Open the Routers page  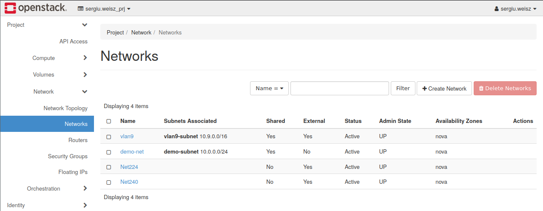click(78, 140)
